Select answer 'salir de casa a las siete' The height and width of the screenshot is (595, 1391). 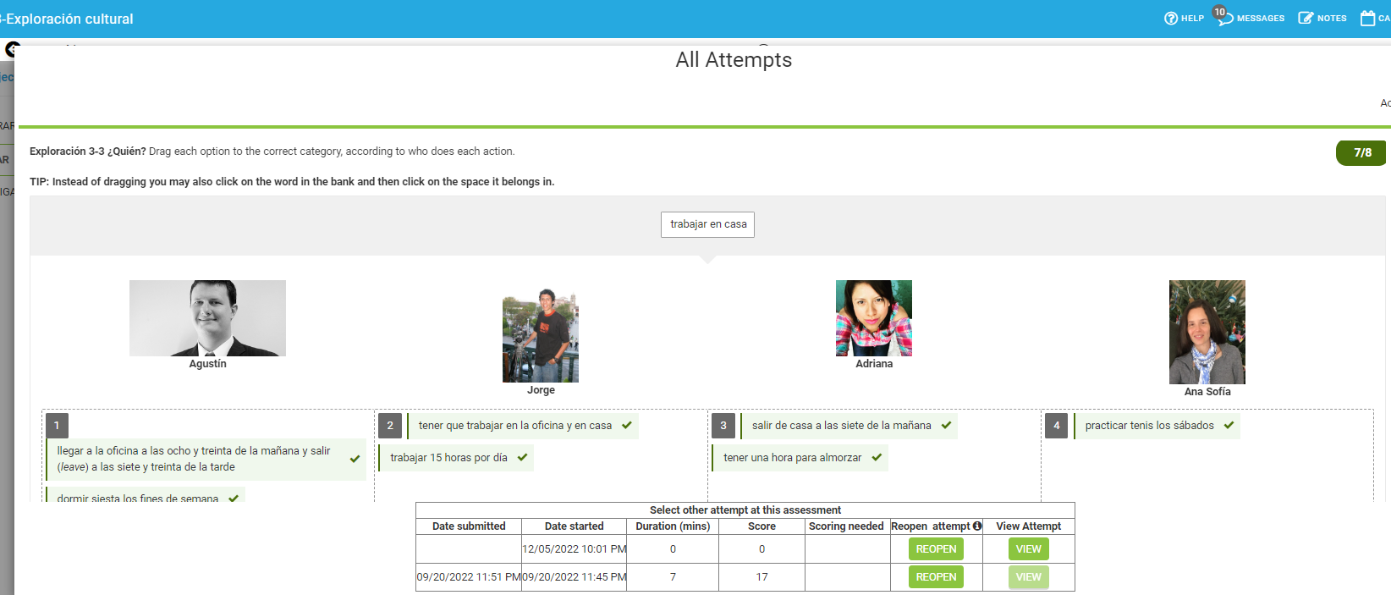(841, 426)
